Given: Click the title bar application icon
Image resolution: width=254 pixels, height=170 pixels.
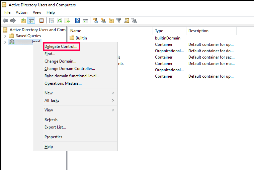Looking at the screenshot, I should pyautogui.click(x=4, y=5).
